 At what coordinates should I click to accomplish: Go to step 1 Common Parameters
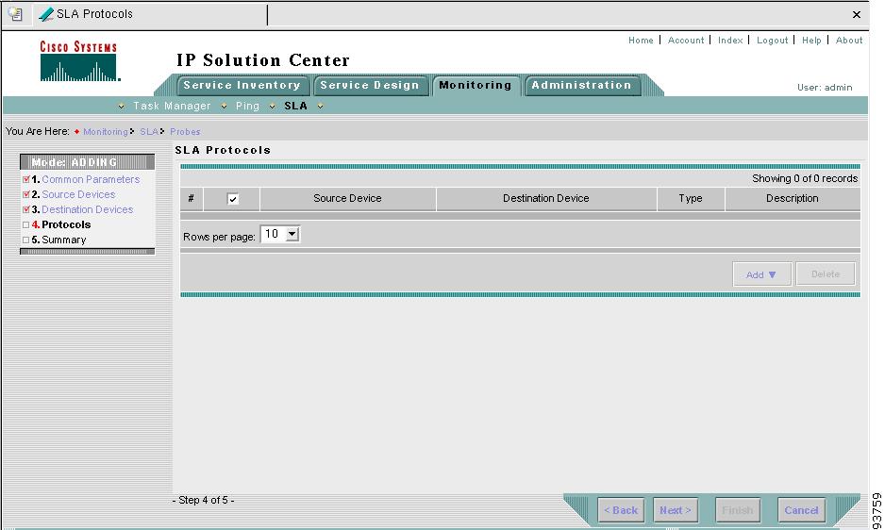[x=91, y=179]
